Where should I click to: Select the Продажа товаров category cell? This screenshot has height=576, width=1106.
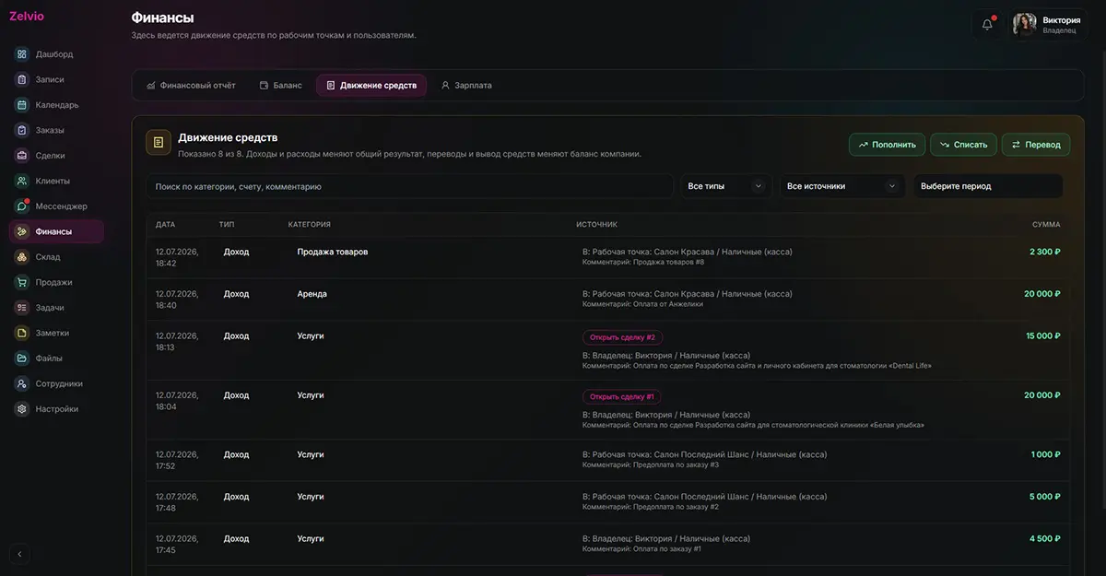point(333,252)
